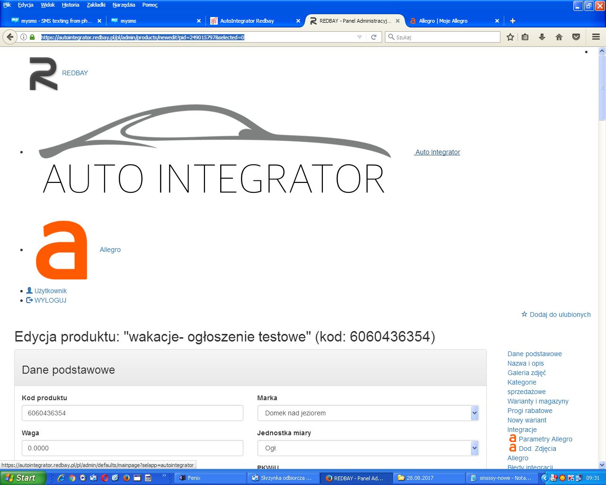The image size is (606, 485).
Task: Open the new tab plus button
Action: coord(512,21)
